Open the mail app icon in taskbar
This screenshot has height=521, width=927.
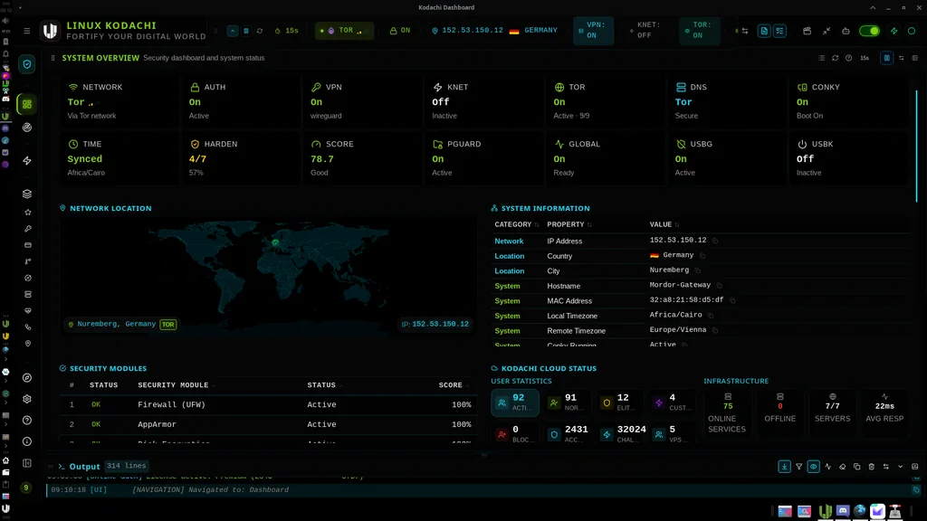[x=877, y=511]
